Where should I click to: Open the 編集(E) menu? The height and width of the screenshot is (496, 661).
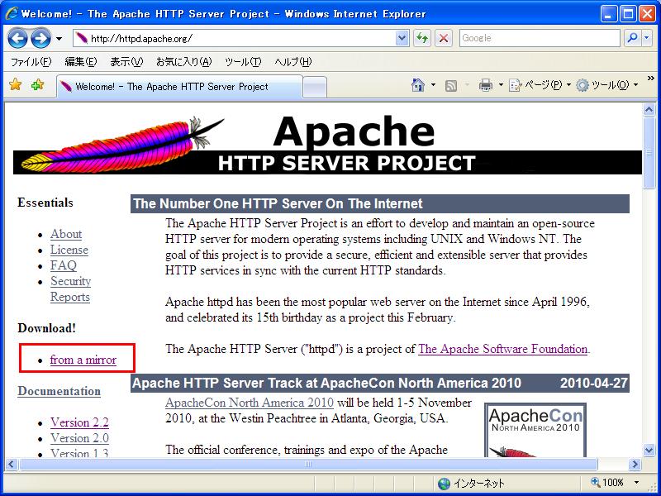[80, 62]
